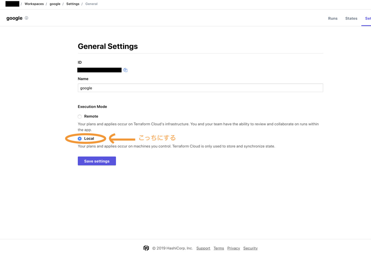The width and height of the screenshot is (371, 255).
Task: Open the Runs tab
Action: point(333,18)
